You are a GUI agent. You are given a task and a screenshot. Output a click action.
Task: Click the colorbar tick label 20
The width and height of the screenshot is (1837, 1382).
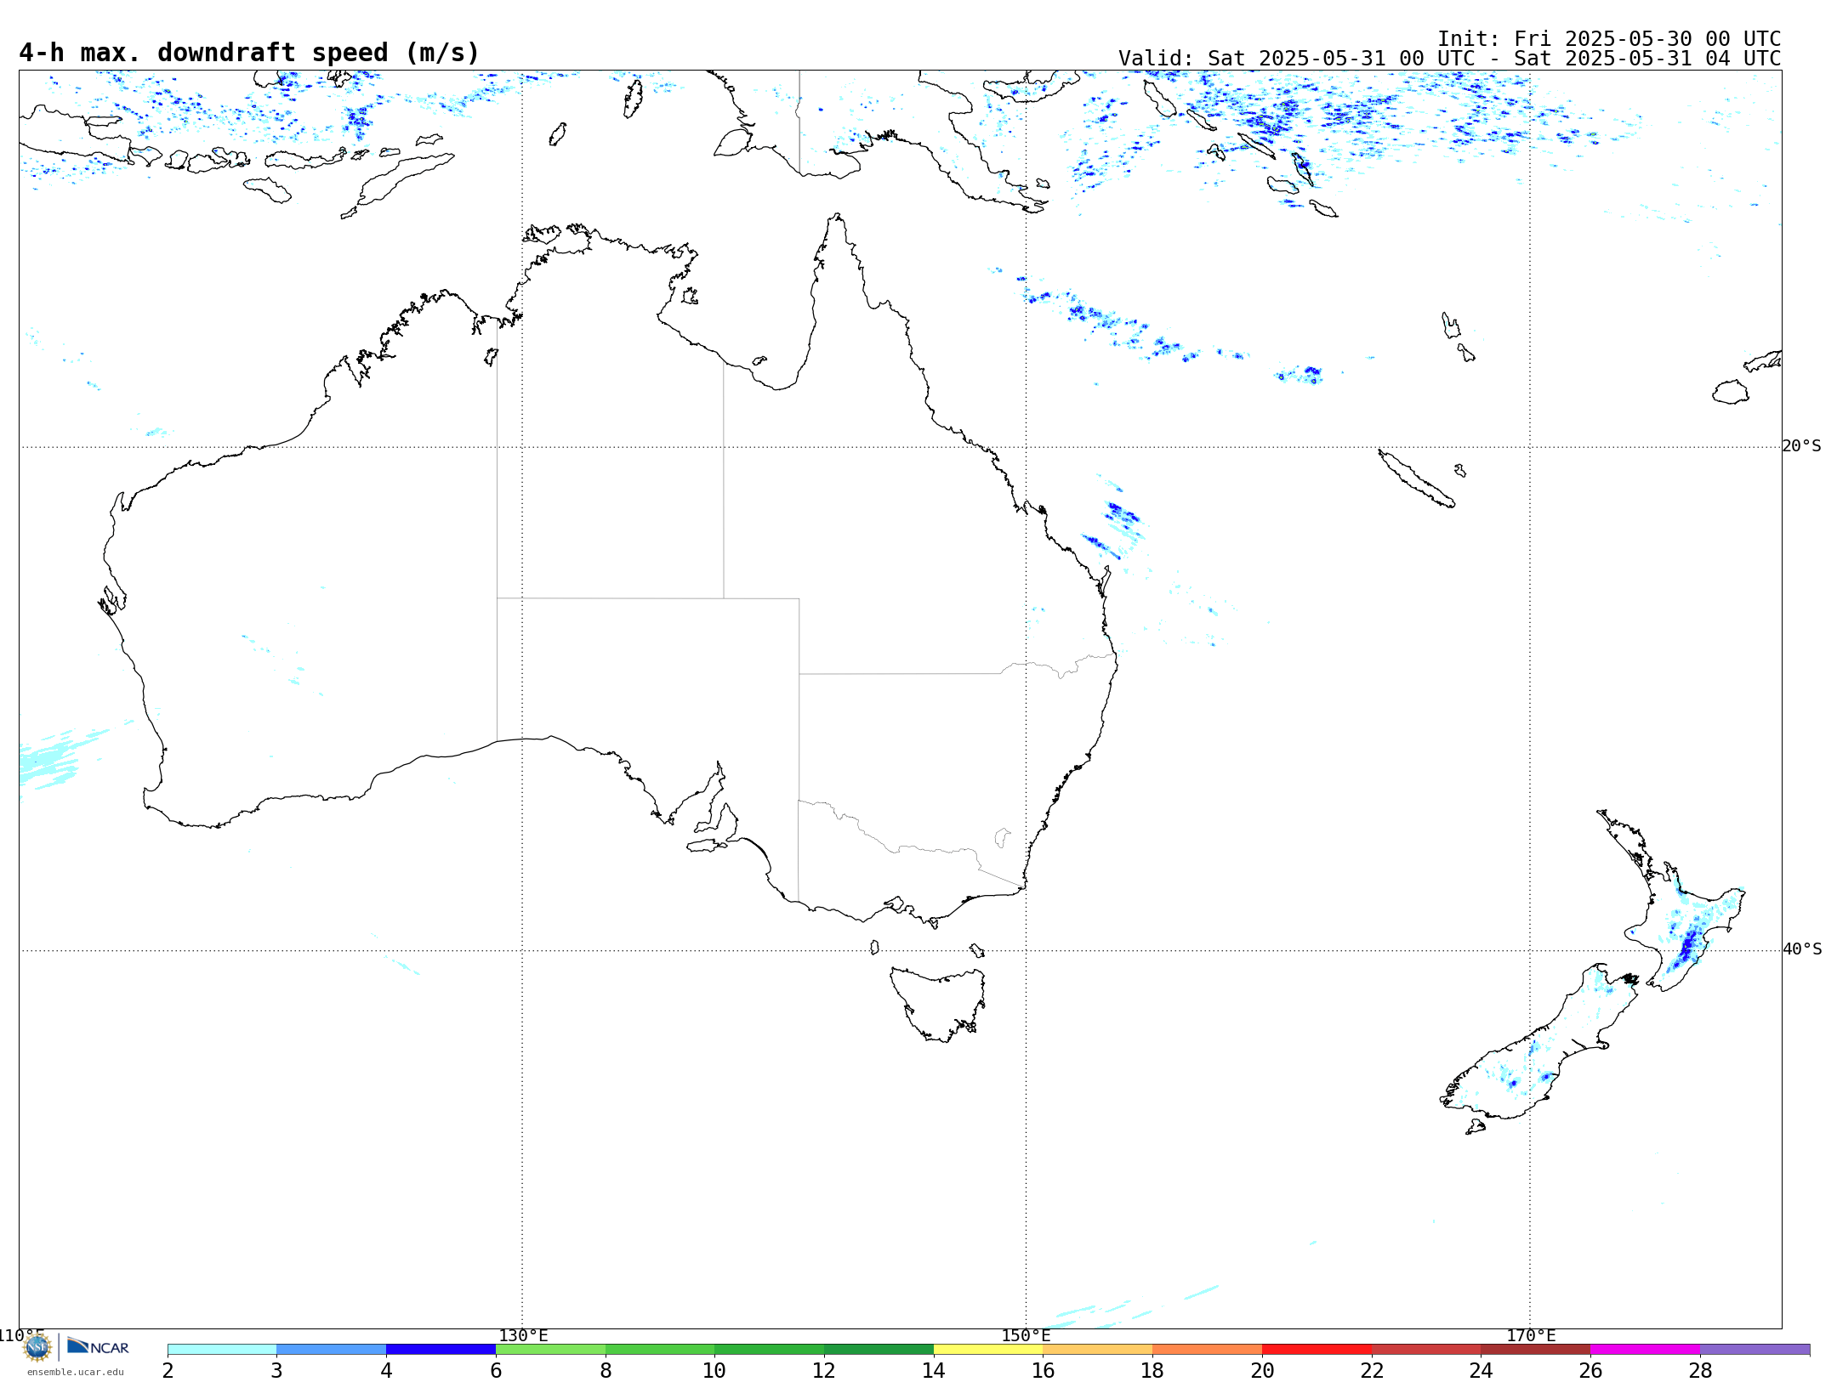pos(1262,1371)
